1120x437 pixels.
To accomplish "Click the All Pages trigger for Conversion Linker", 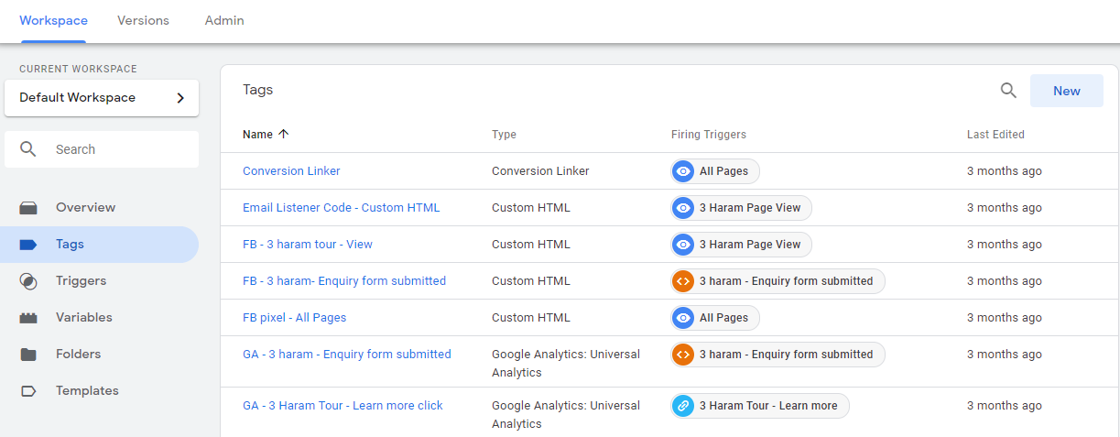I will point(715,171).
